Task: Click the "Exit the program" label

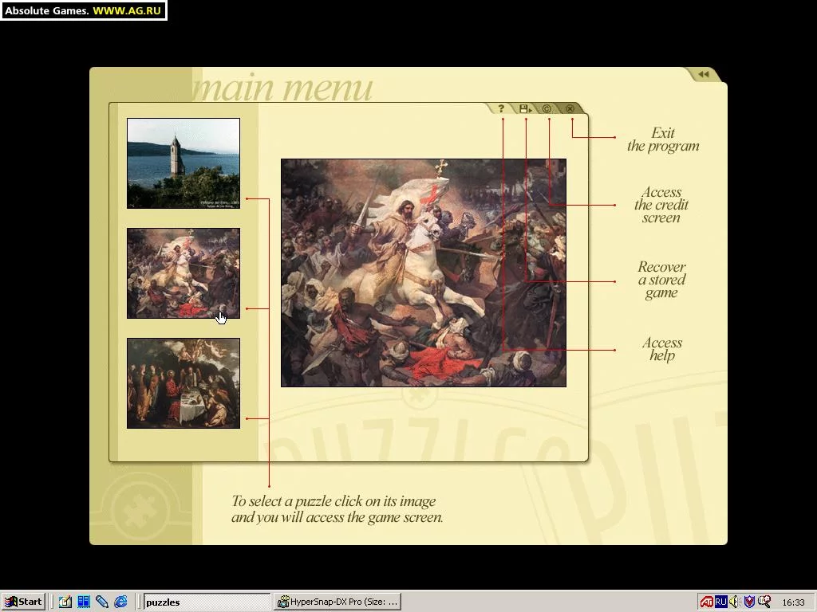Action: (x=663, y=139)
